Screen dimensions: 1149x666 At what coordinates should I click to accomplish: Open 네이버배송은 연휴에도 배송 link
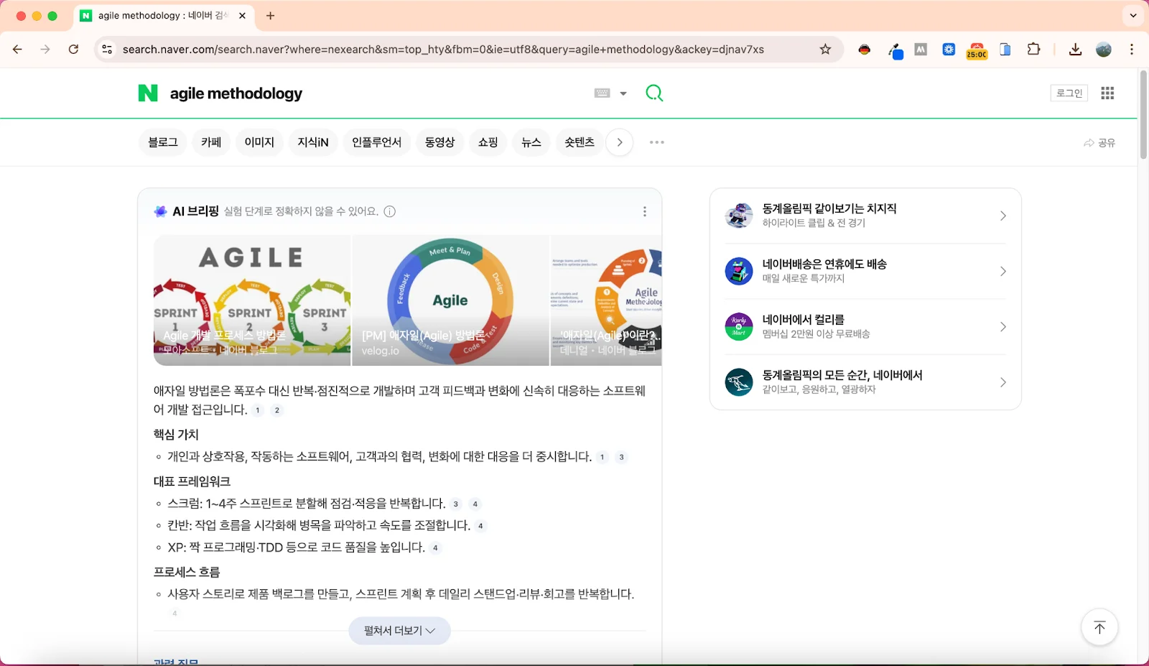824,264
